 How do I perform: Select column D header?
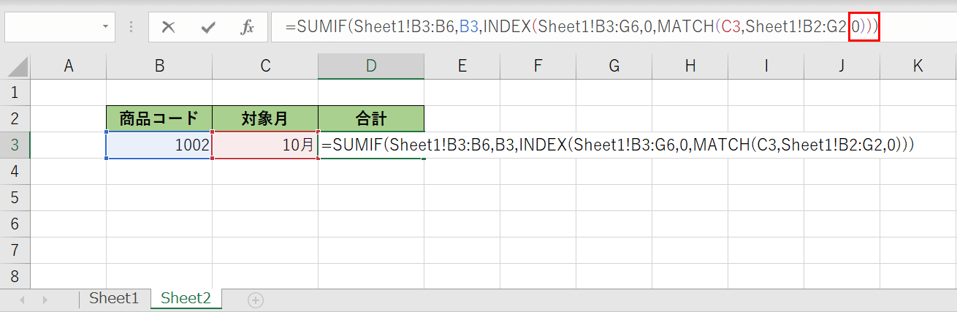pyautogui.click(x=371, y=66)
